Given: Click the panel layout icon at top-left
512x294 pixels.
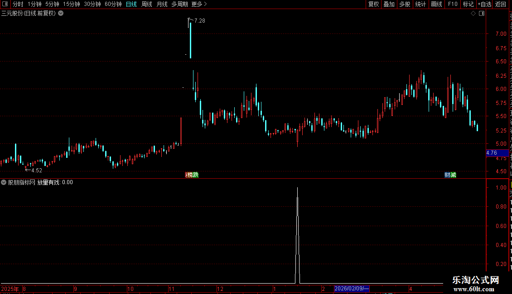Looking at the screenshot, I should pos(5,4).
